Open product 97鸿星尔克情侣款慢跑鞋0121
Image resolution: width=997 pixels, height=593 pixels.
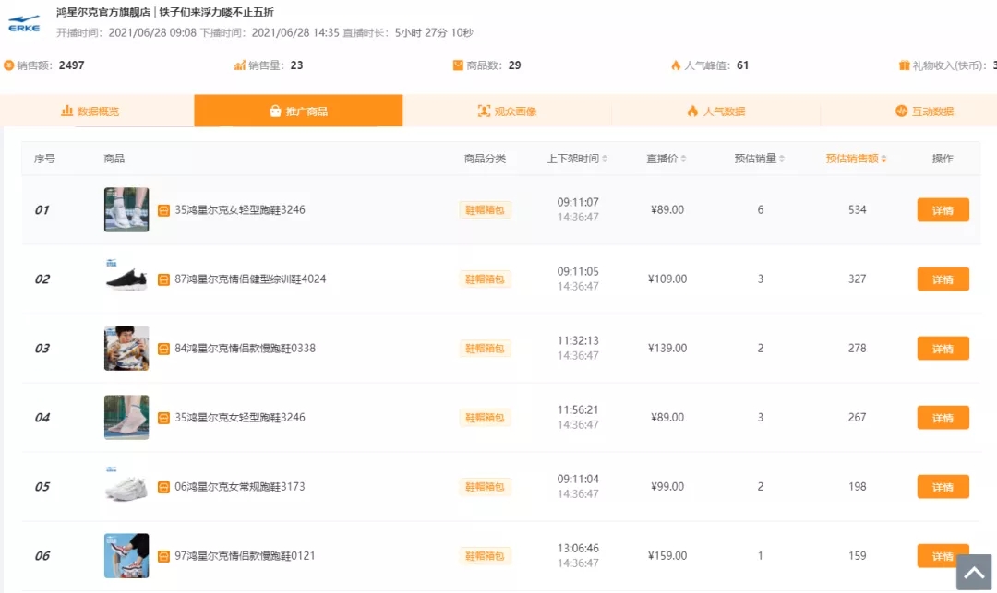pyautogui.click(x=245, y=555)
